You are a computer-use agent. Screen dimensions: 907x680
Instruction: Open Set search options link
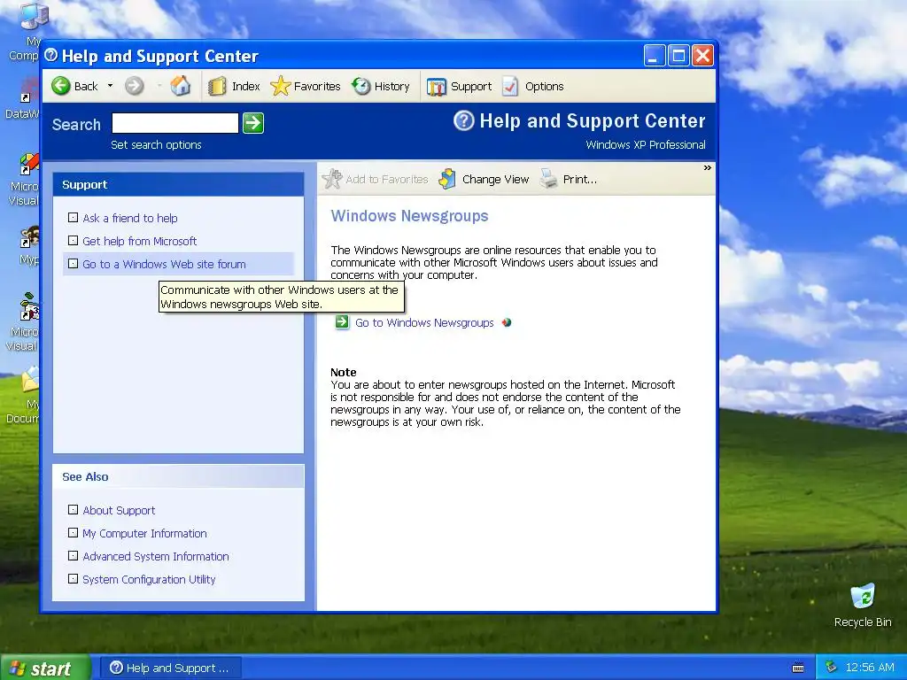point(156,144)
